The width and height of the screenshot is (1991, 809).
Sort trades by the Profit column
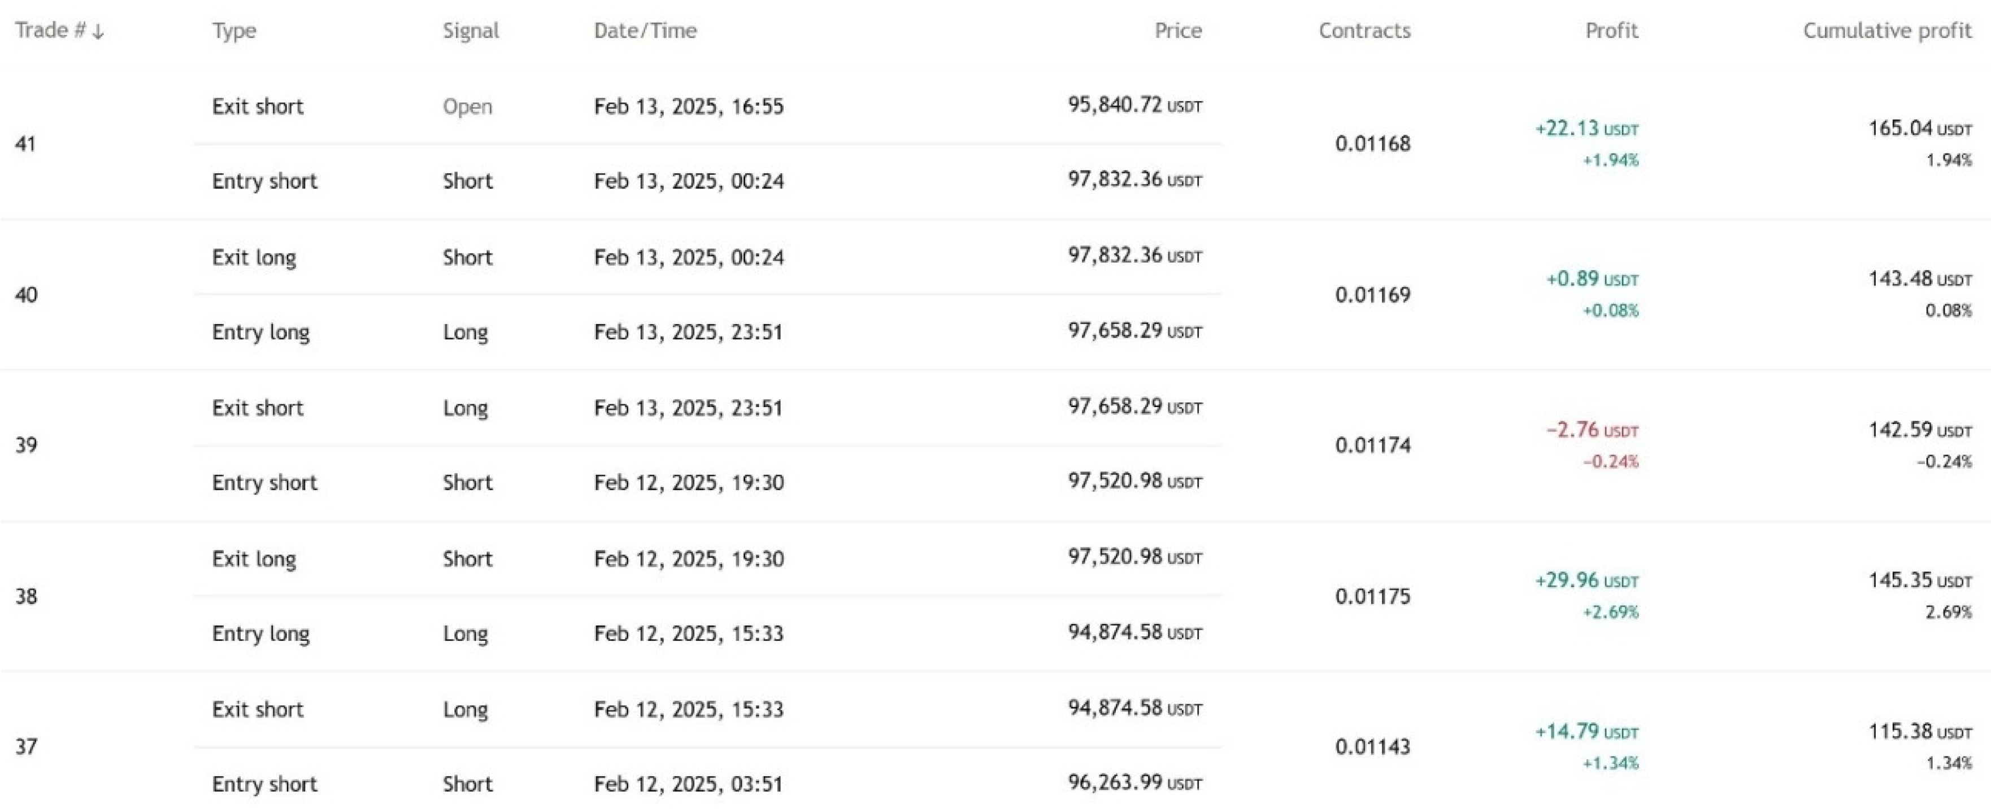pyautogui.click(x=1610, y=31)
